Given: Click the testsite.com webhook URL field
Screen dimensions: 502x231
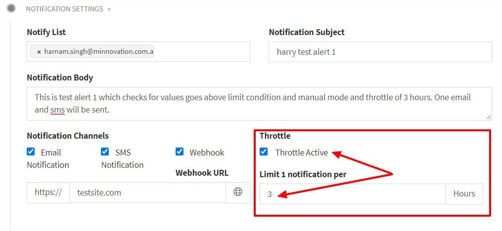Looking at the screenshot, I should click(x=147, y=192).
